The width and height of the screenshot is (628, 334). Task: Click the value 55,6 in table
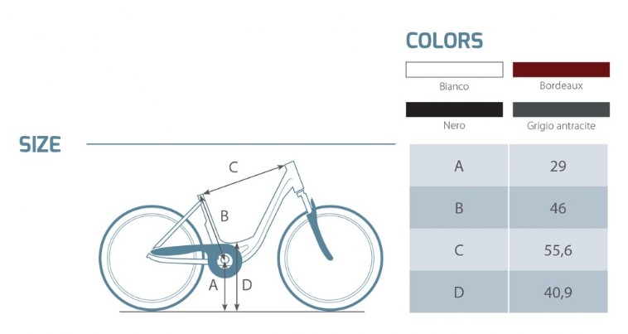(x=558, y=250)
